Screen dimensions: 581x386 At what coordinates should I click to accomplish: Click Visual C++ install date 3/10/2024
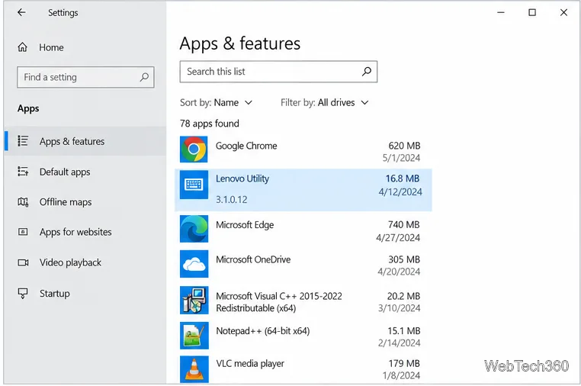(399, 308)
